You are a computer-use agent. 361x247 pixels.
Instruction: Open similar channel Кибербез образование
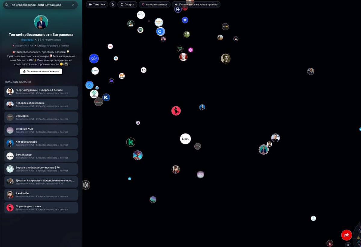(x=41, y=104)
